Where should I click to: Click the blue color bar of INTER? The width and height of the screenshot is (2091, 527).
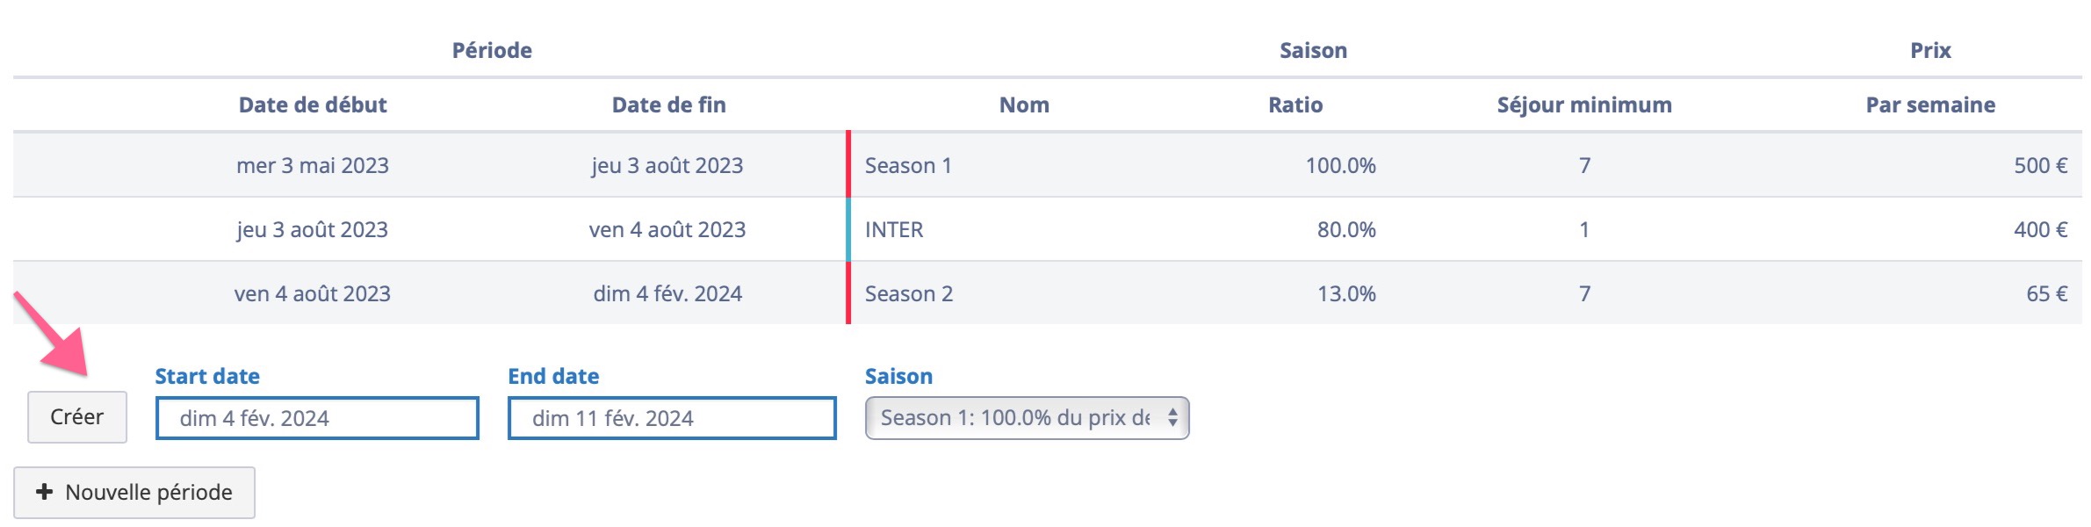848,229
